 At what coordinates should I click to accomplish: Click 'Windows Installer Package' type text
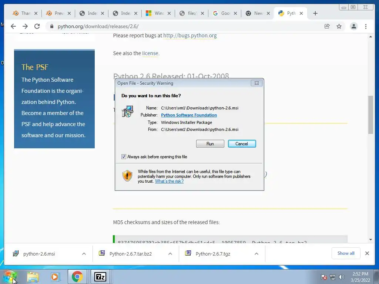tap(187, 122)
